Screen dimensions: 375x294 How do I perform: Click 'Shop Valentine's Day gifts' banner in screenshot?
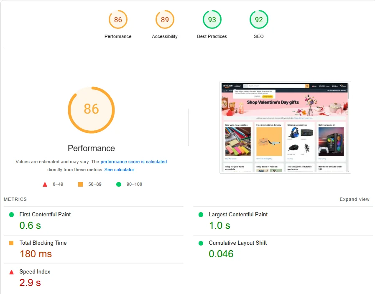click(x=273, y=102)
